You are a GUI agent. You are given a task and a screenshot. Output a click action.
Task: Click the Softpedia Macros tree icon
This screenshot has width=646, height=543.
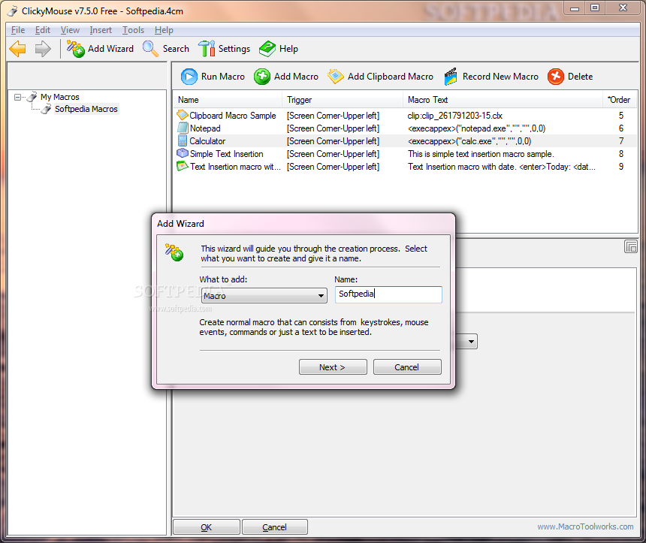coord(46,109)
